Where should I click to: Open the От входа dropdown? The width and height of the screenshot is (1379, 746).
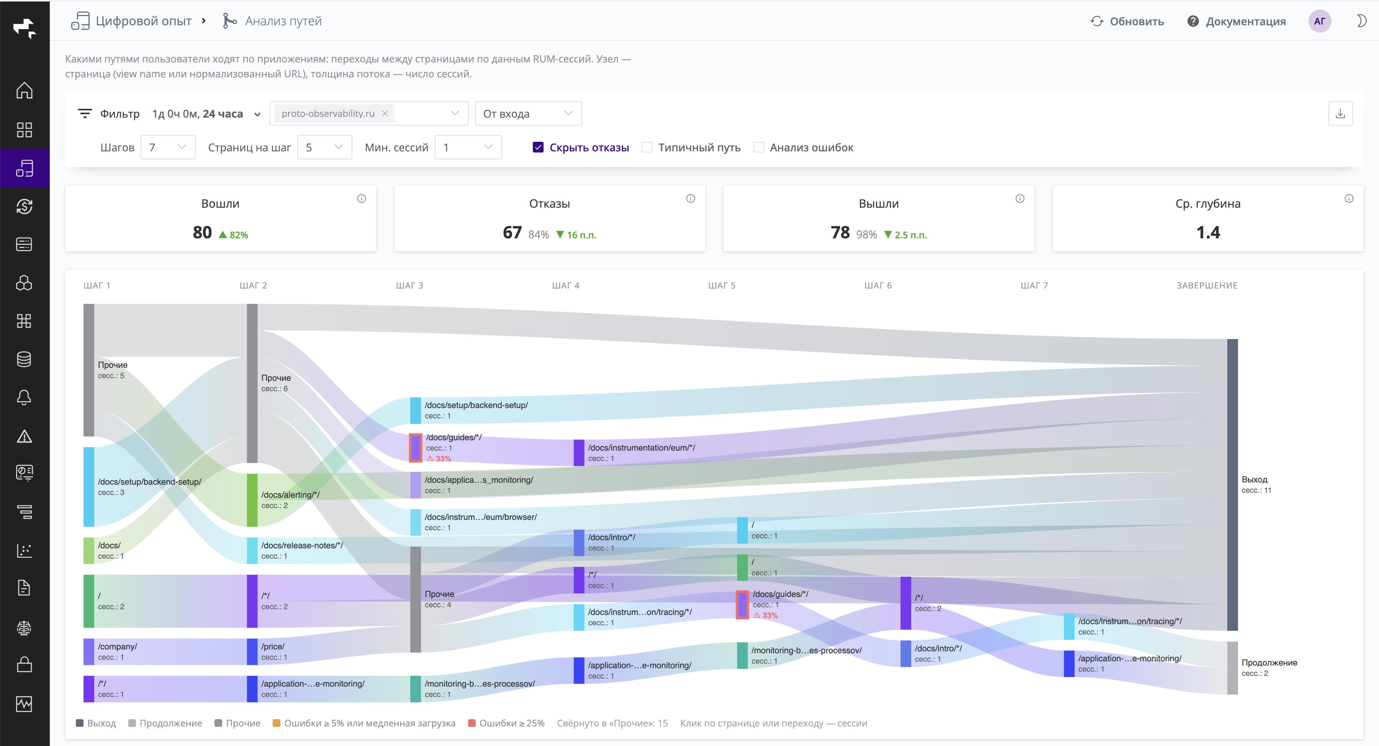click(528, 113)
